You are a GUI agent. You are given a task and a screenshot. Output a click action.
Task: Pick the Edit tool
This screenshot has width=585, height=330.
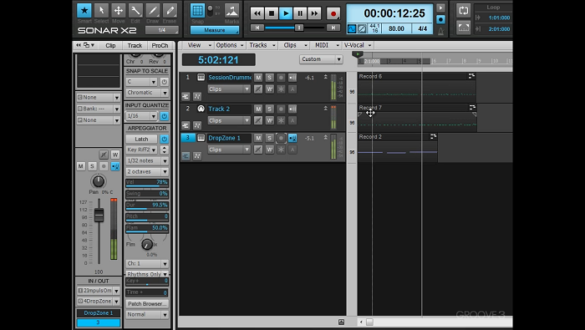[135, 11]
